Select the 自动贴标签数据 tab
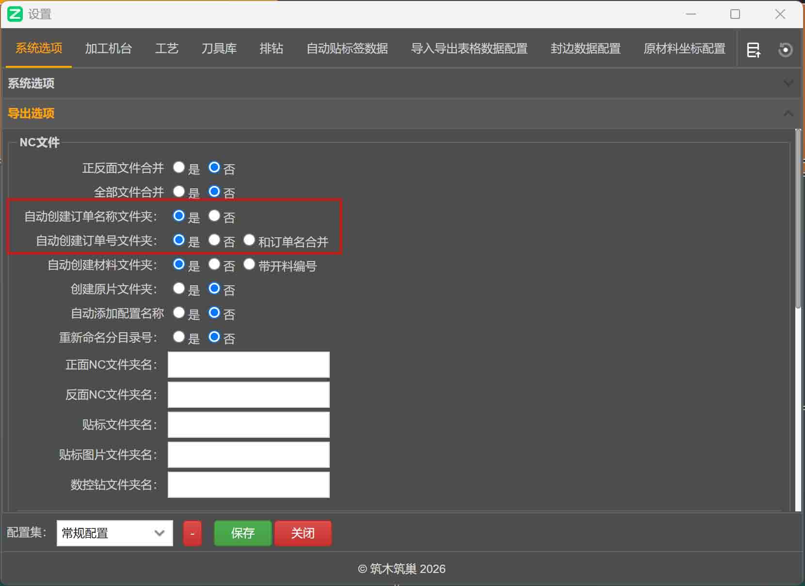The image size is (805, 586). pyautogui.click(x=347, y=48)
